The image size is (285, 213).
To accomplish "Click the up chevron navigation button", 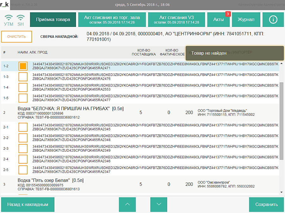I will [x=128, y=204].
